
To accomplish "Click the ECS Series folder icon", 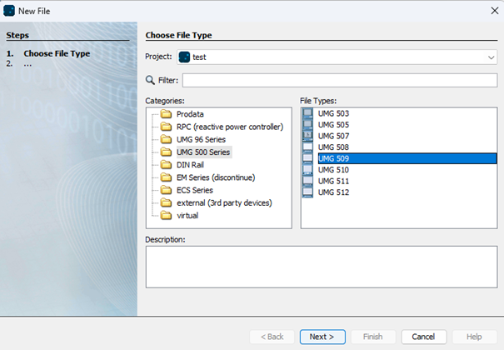I will [x=166, y=190].
